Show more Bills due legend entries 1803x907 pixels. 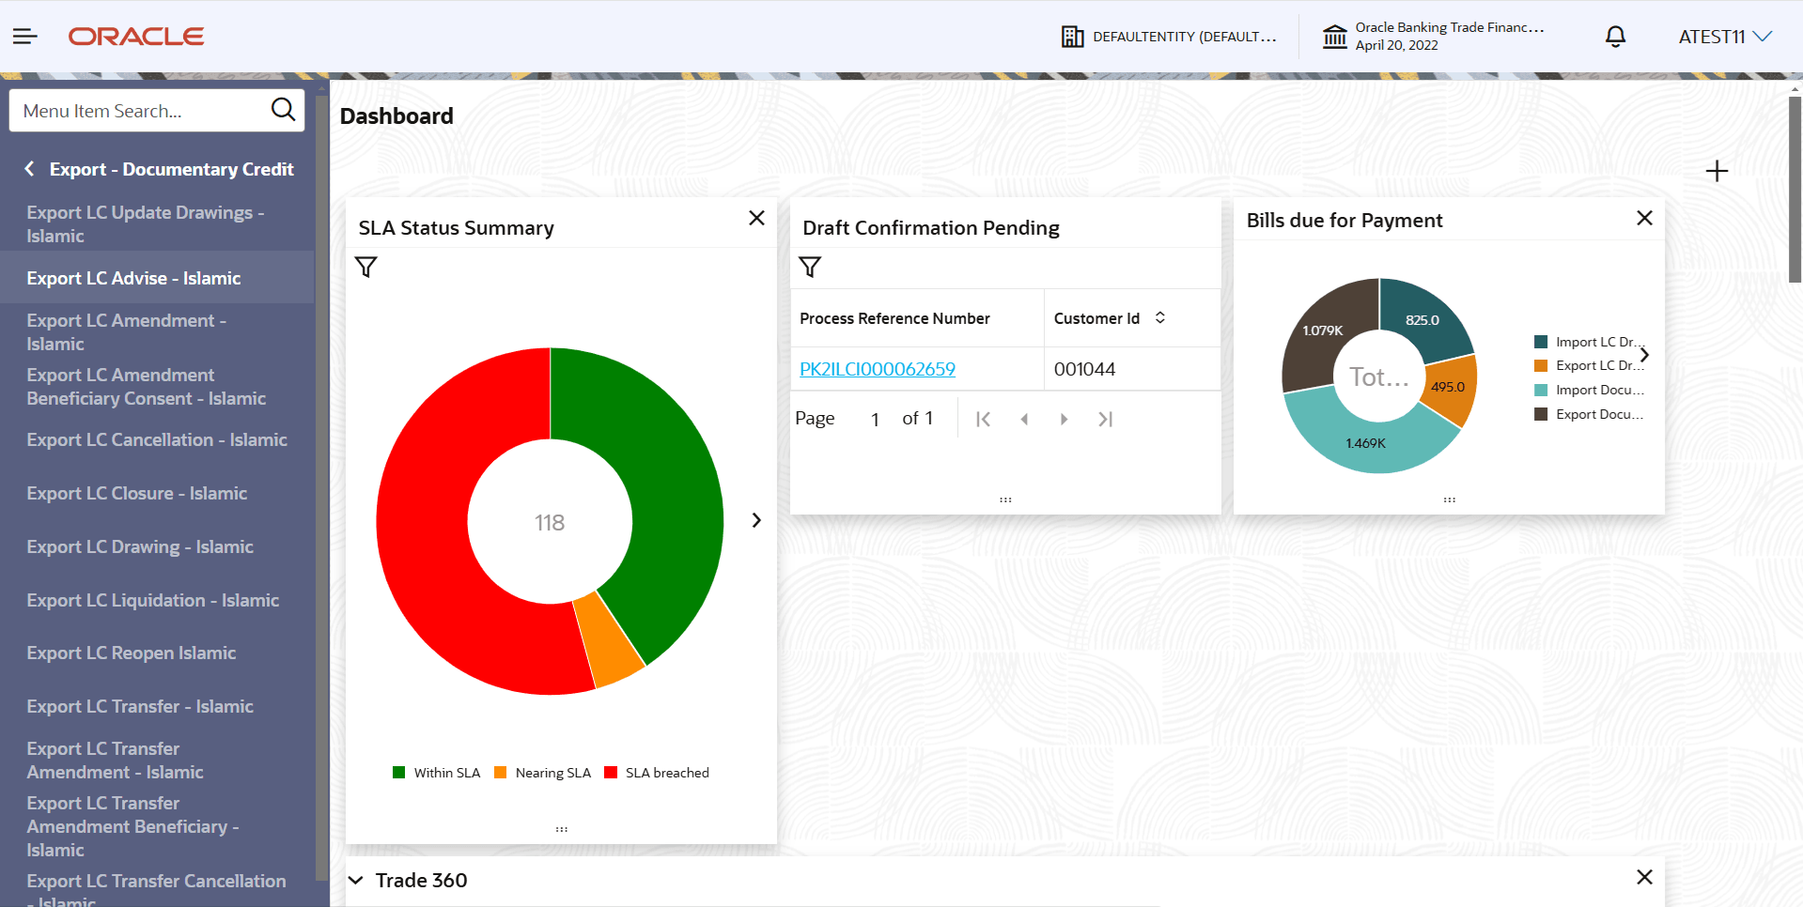click(1644, 355)
